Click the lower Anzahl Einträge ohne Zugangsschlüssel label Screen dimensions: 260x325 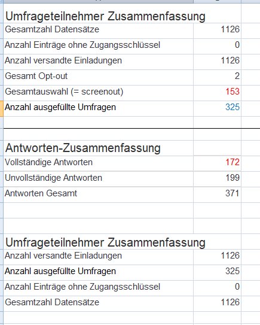[82, 287]
